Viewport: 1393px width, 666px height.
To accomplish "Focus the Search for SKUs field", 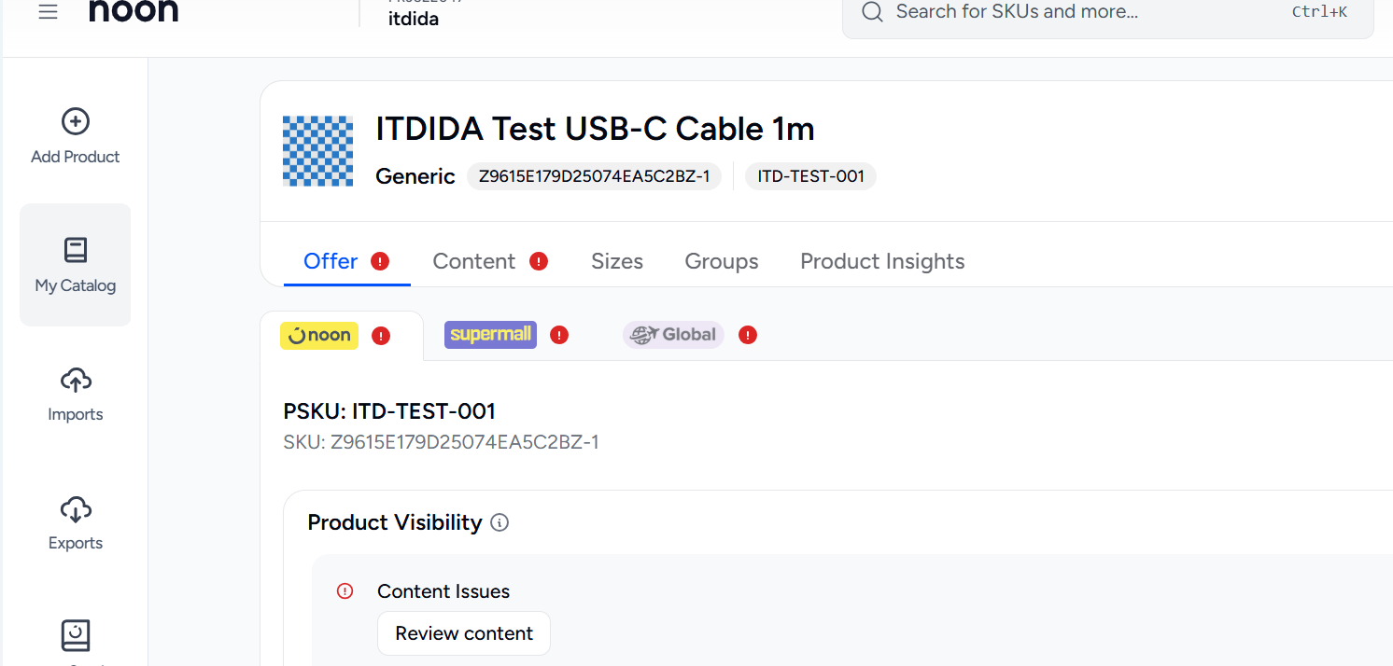I will pos(1108,12).
